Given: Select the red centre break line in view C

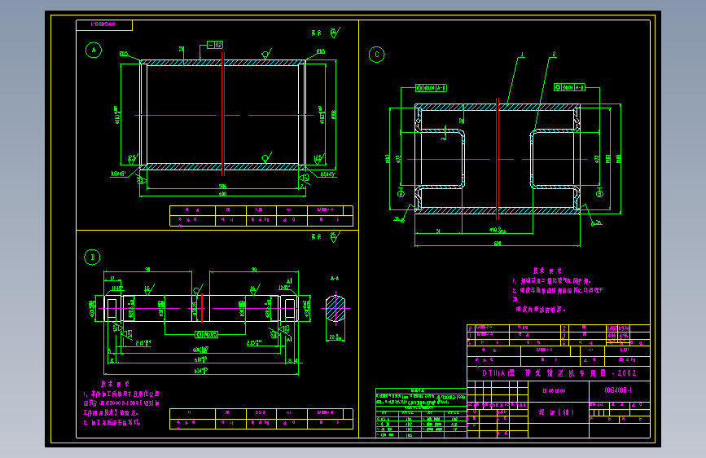Looking at the screenshot, I should click(x=498, y=159).
